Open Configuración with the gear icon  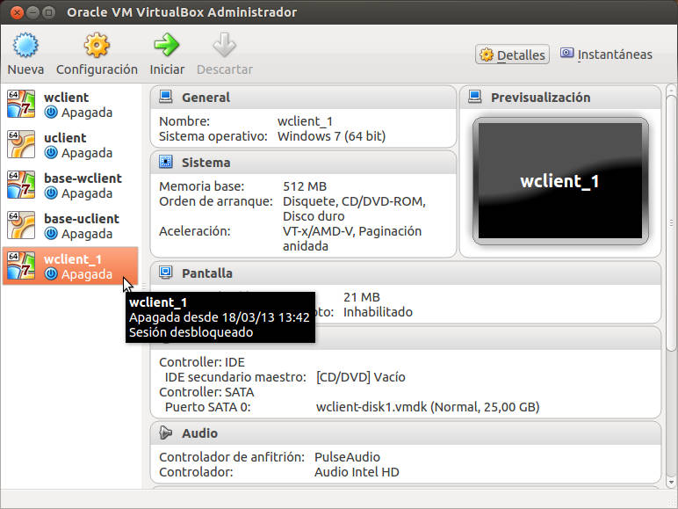coord(97,45)
